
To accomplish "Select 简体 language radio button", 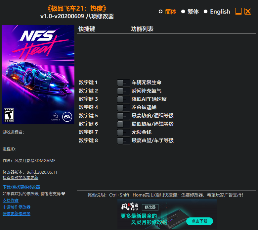I will [161, 12].
